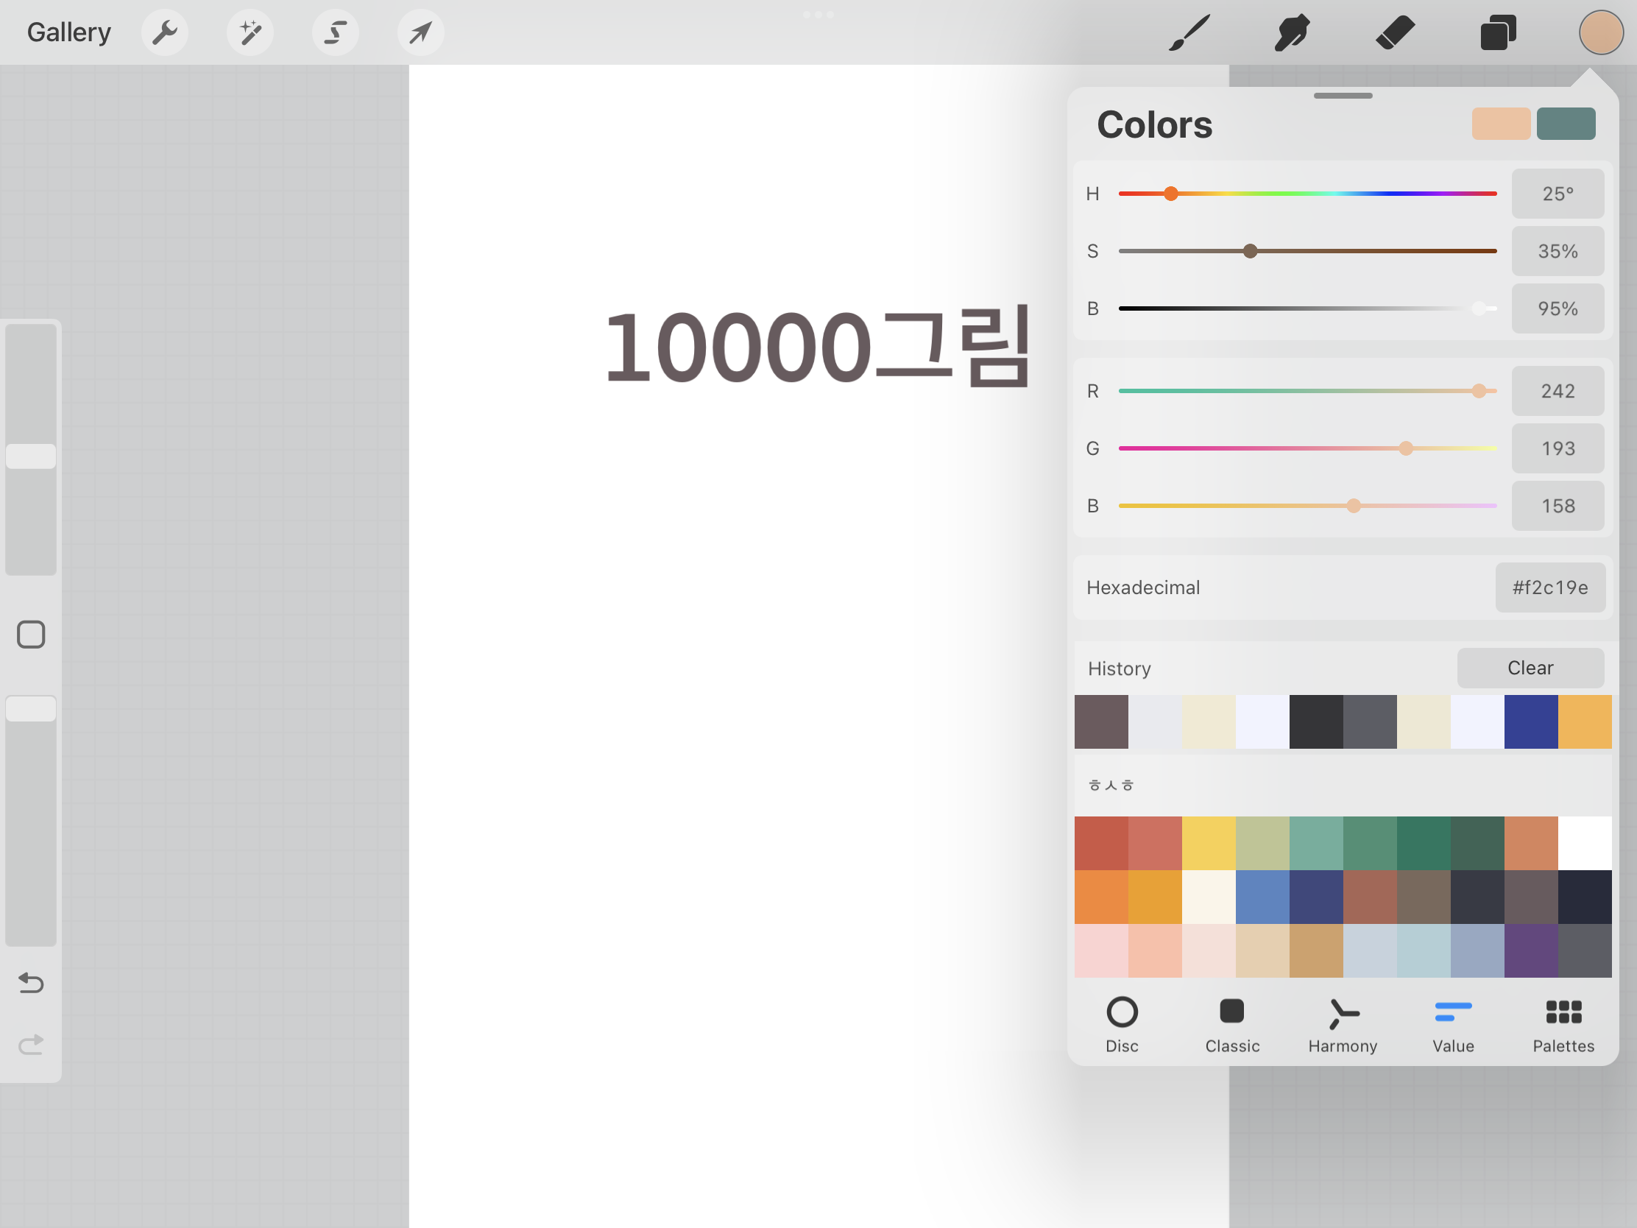Pick the golden orange history swatch
The image size is (1637, 1228).
1585,721
